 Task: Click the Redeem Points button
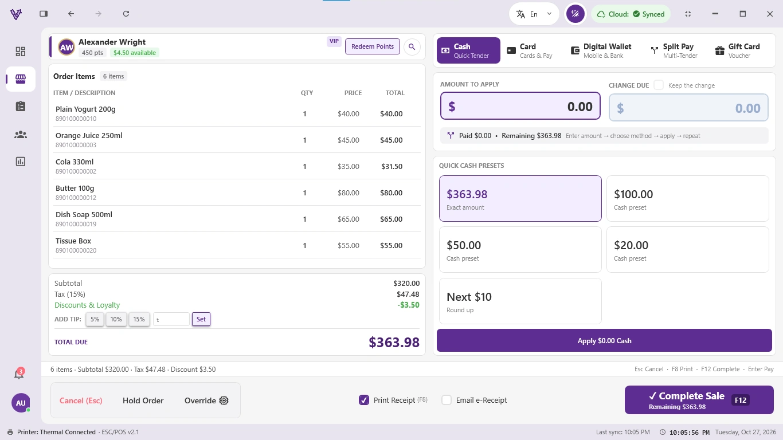pos(373,46)
